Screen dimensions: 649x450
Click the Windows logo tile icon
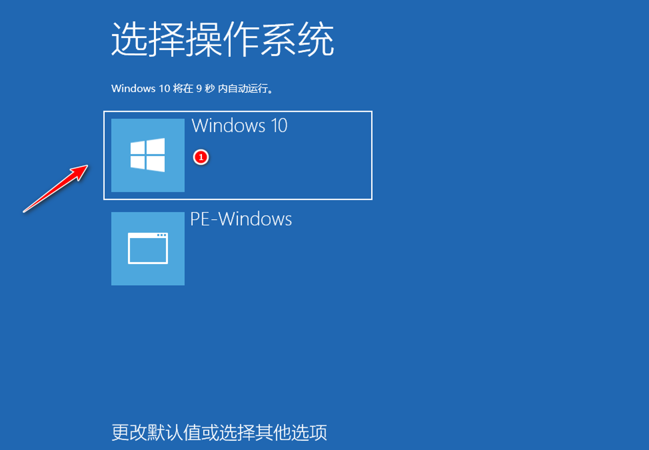pyautogui.click(x=148, y=155)
